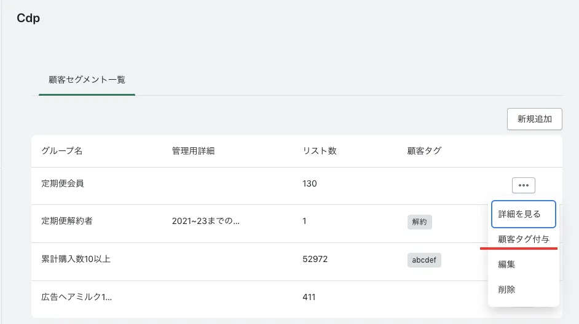Click the 管理用詳細 column header

[x=193, y=151]
